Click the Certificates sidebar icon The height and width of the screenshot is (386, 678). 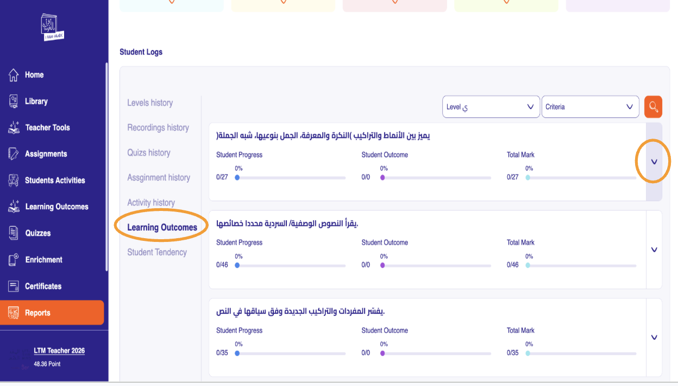click(x=14, y=286)
